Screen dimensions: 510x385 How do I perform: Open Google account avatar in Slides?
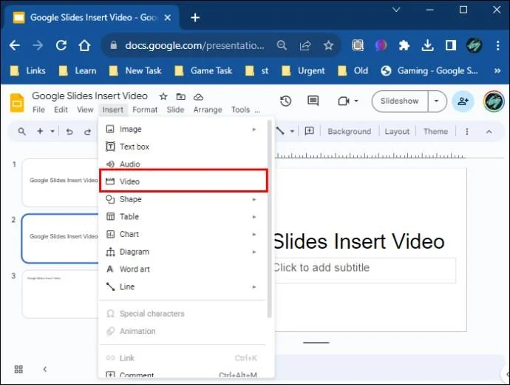(x=494, y=101)
